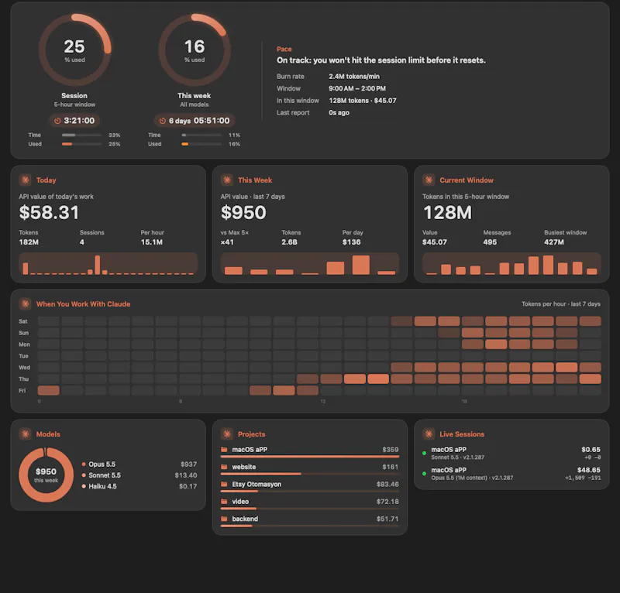This screenshot has width=620, height=593.
Task: Click the Tokens per hour · last 7 days label
Action: [x=560, y=303]
